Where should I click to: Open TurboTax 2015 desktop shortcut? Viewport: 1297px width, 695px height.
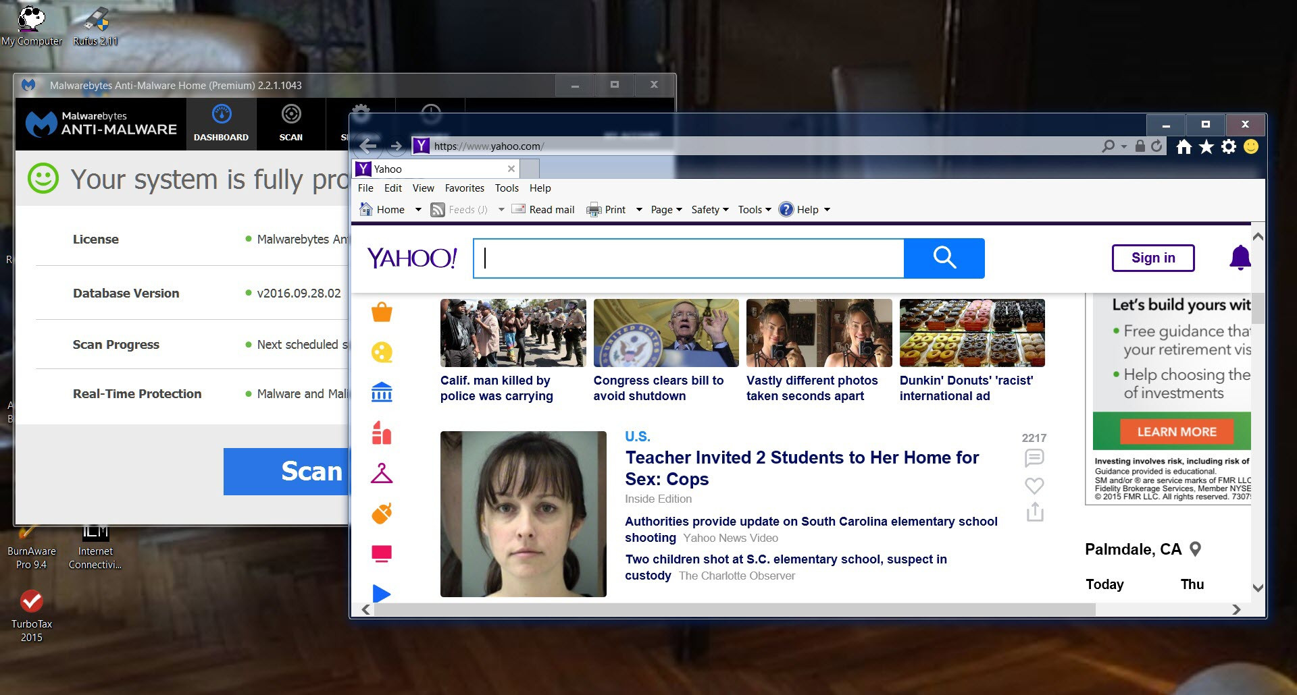[x=32, y=615]
